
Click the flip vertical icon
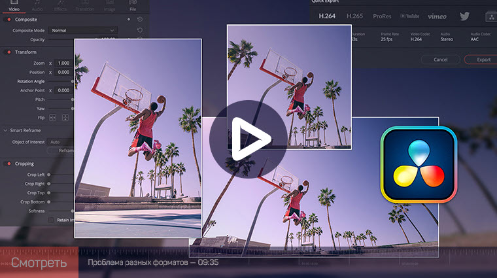pyautogui.click(x=65, y=118)
